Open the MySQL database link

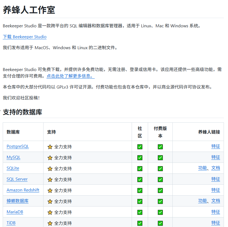[x=13, y=157]
